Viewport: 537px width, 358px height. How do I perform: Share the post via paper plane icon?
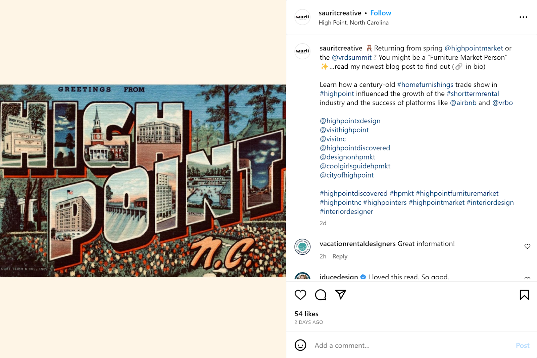(341, 294)
